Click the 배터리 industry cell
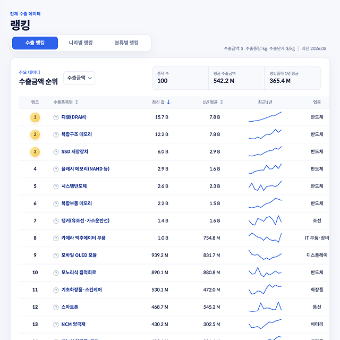 point(317,324)
